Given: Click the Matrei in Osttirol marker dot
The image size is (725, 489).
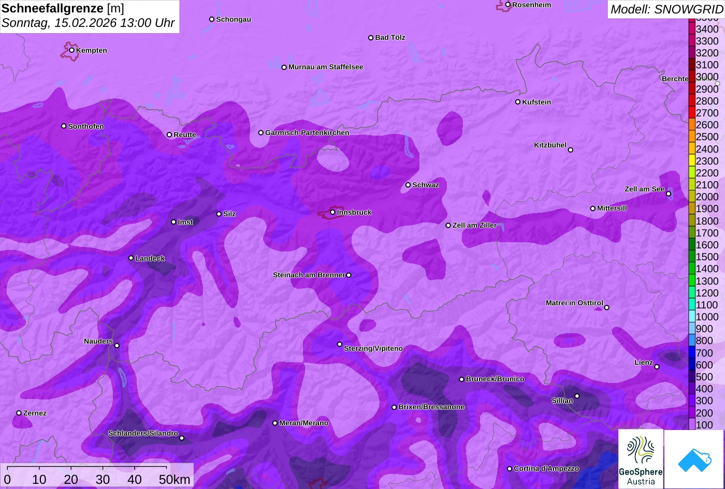Looking at the screenshot, I should tap(607, 307).
